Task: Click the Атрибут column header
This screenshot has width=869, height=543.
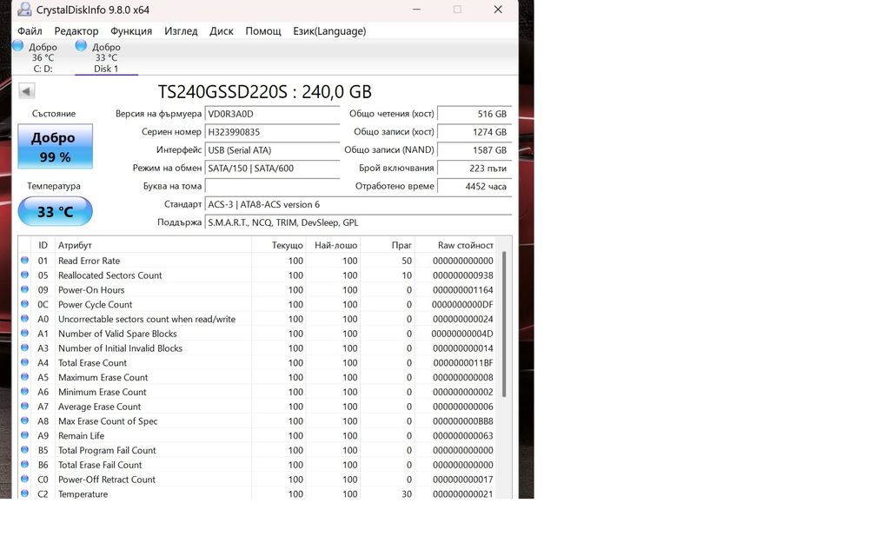Action: click(75, 245)
